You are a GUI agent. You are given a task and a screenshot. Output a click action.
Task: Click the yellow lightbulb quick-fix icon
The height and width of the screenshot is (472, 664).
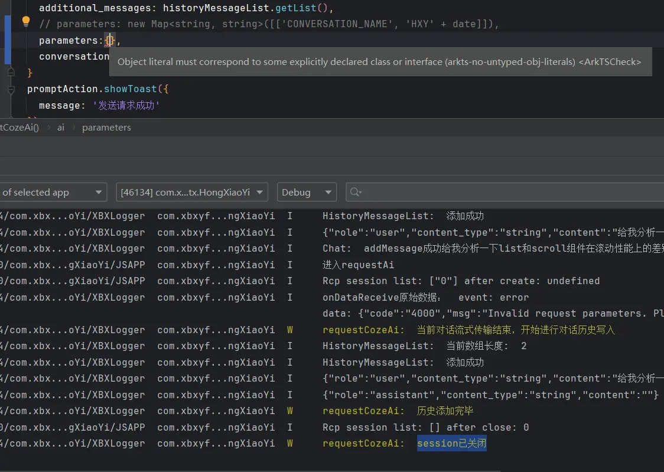pos(25,22)
